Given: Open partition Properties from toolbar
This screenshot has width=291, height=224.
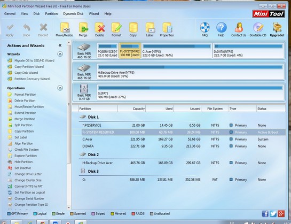Looking at the screenshot, I should click(x=167, y=27).
